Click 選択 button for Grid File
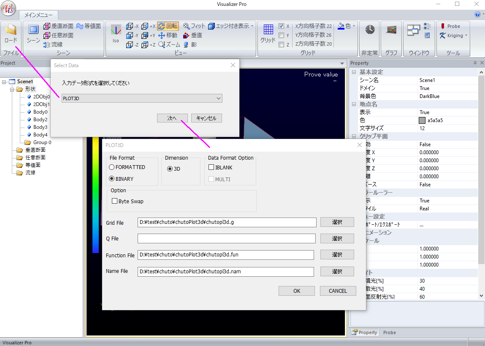 tap(337, 222)
